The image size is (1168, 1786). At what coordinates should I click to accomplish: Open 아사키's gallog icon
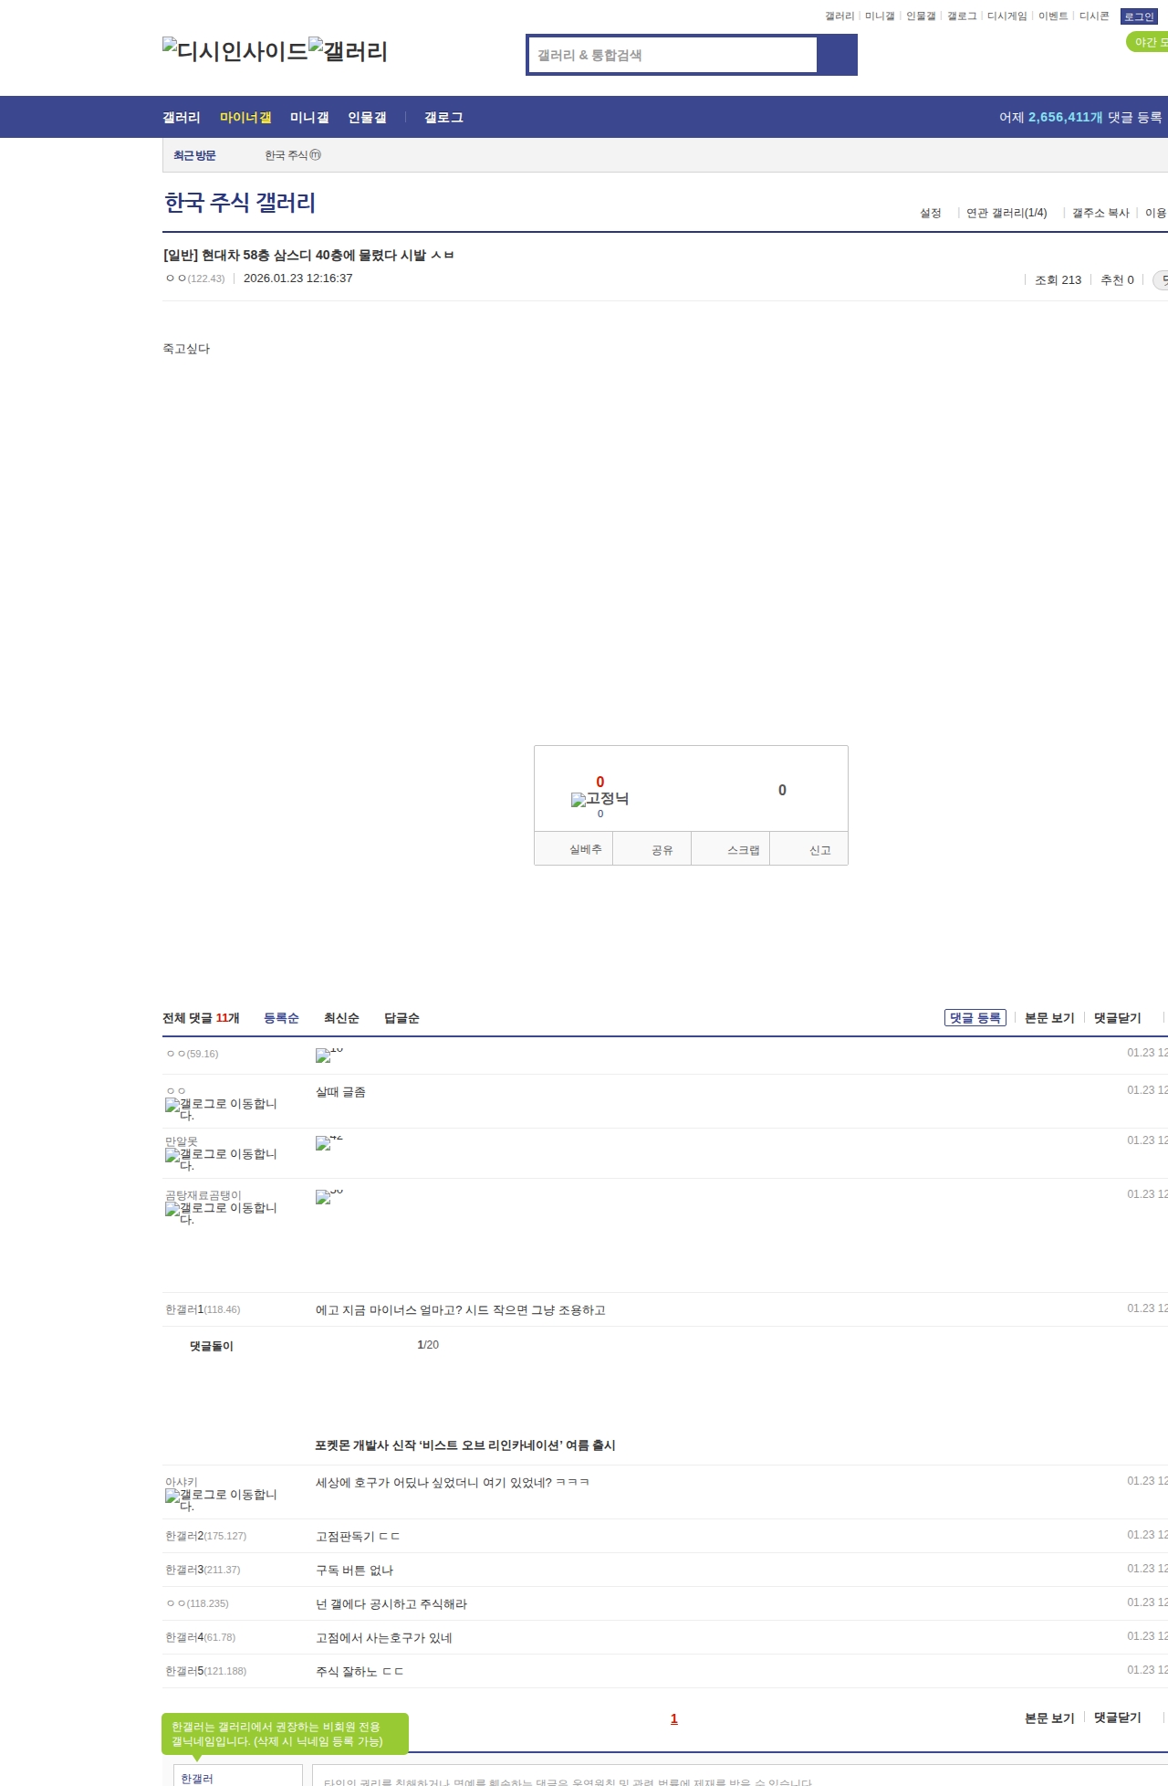coord(221,1500)
